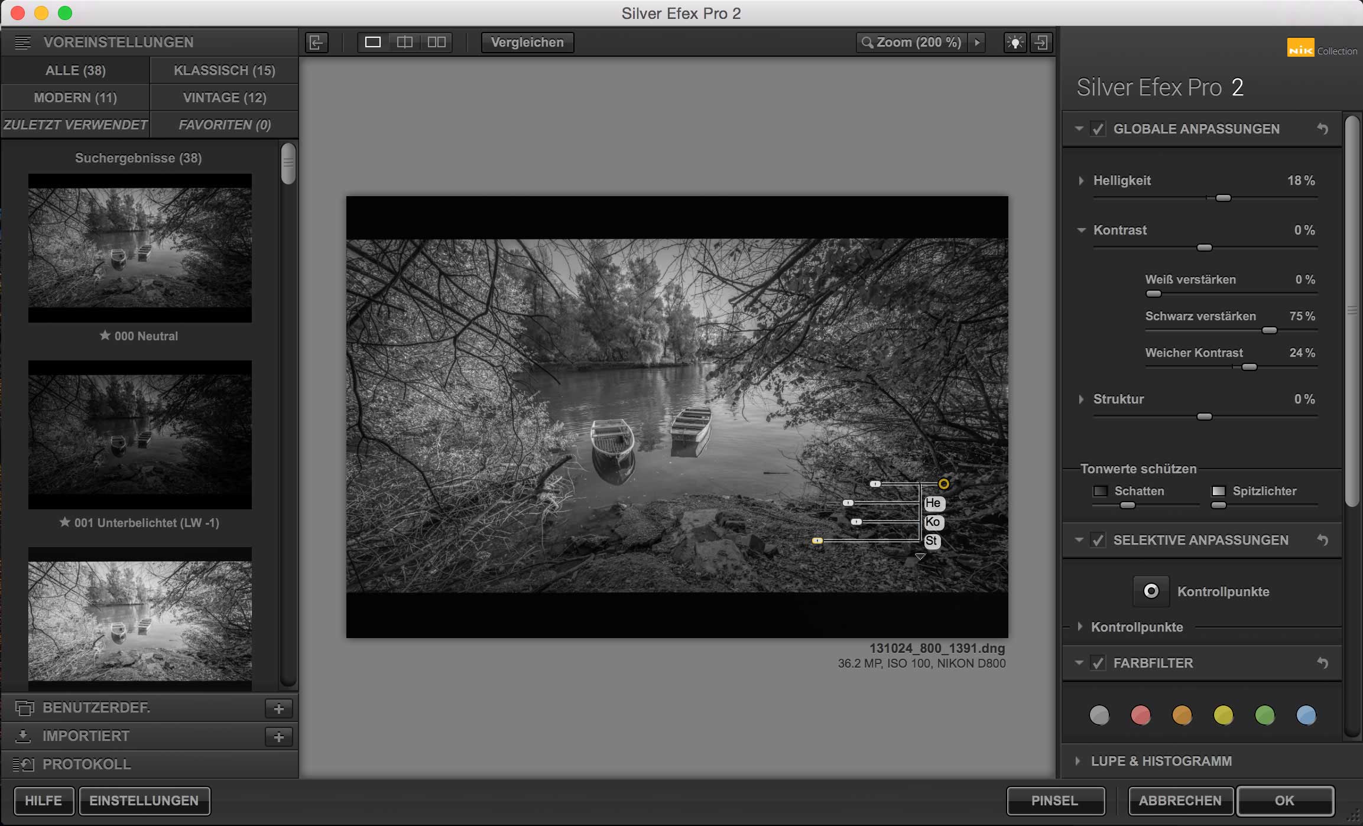Click the add control point icon

[x=1151, y=591]
